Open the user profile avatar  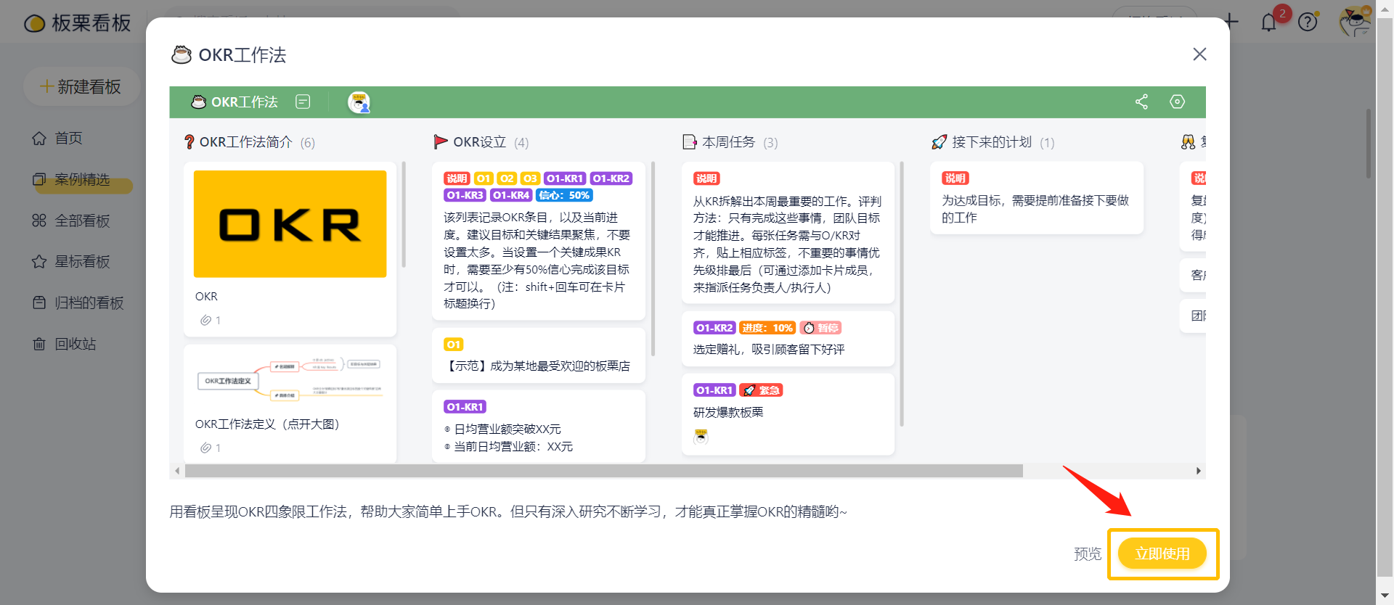pyautogui.click(x=1354, y=22)
